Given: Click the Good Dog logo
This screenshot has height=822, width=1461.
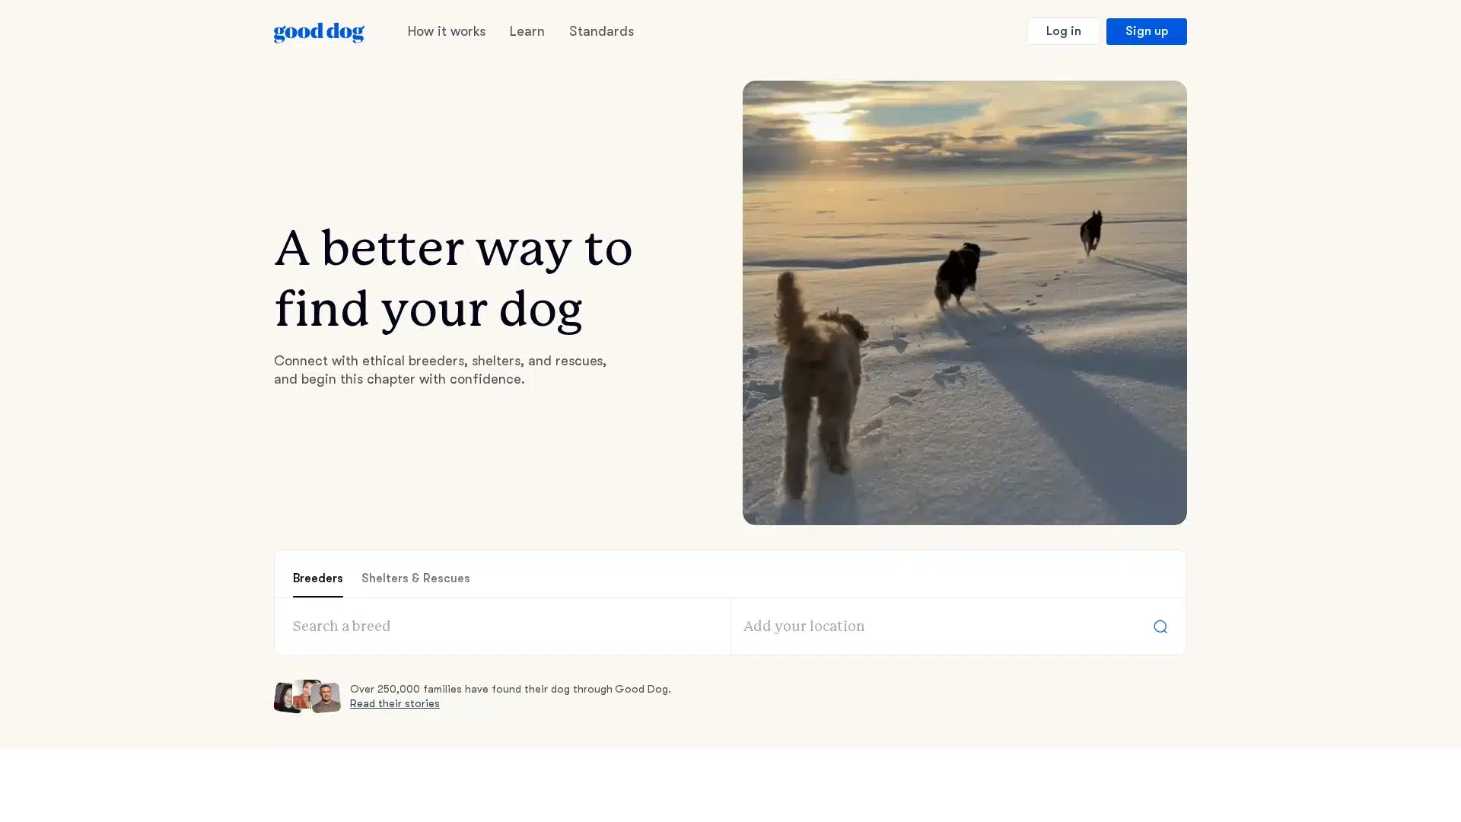Looking at the screenshot, I should (319, 32).
